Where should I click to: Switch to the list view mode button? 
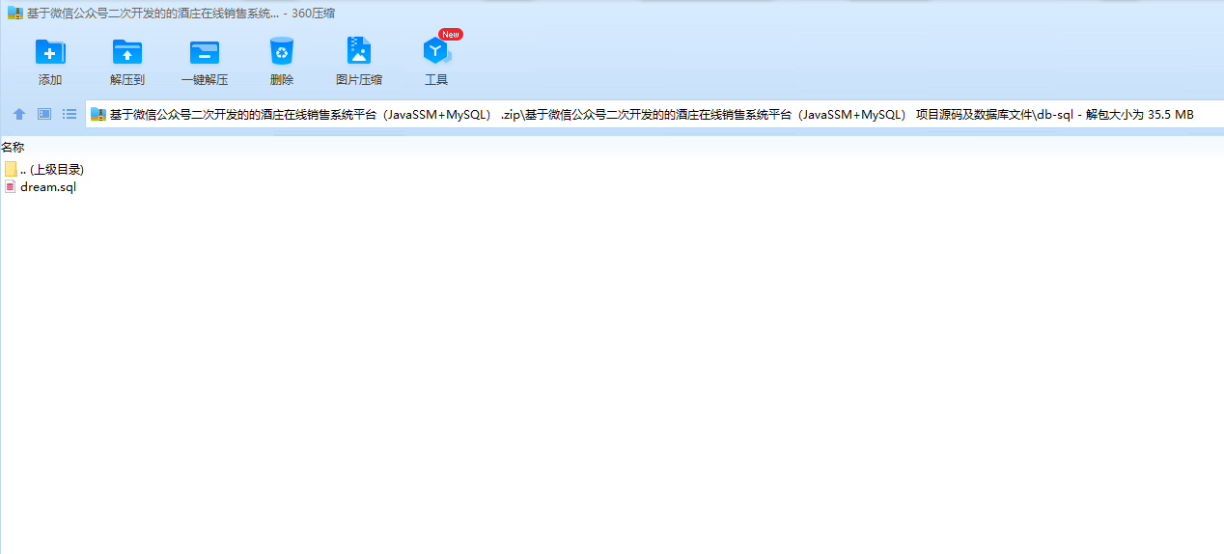pos(70,114)
